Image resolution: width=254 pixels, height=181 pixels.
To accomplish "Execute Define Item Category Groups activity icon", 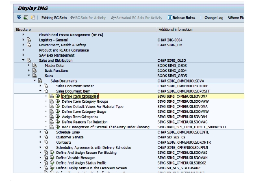I will click(58, 101).
